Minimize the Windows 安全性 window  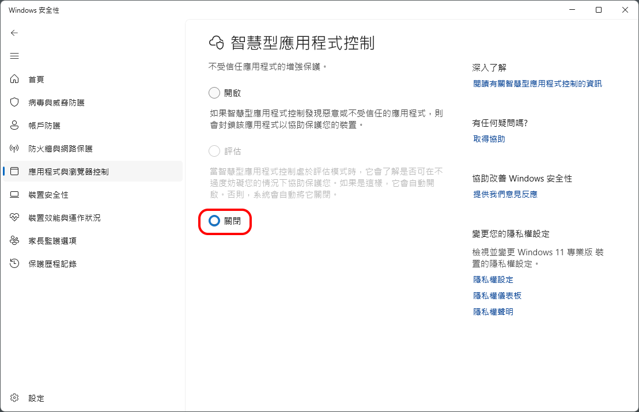(x=572, y=10)
